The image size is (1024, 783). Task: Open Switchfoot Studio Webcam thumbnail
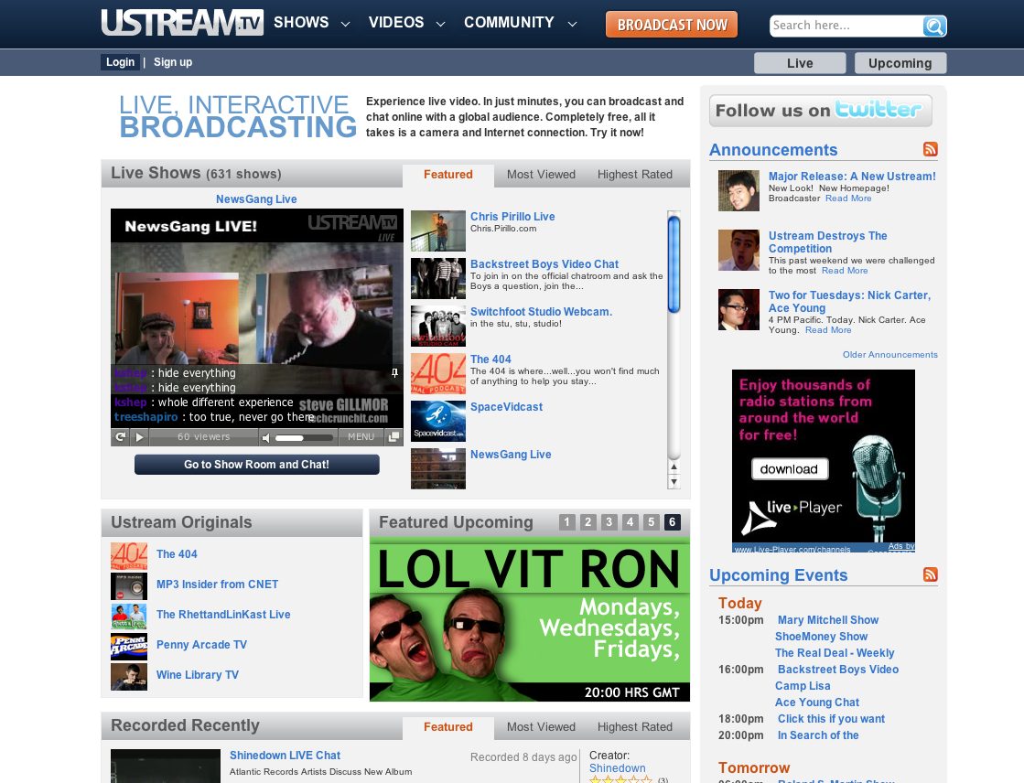click(438, 326)
